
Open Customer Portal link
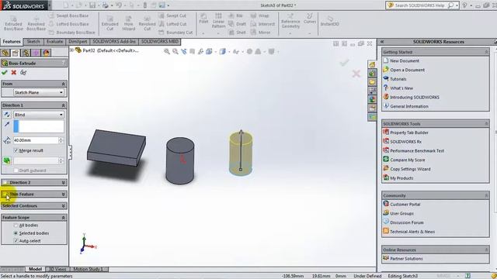point(405,205)
